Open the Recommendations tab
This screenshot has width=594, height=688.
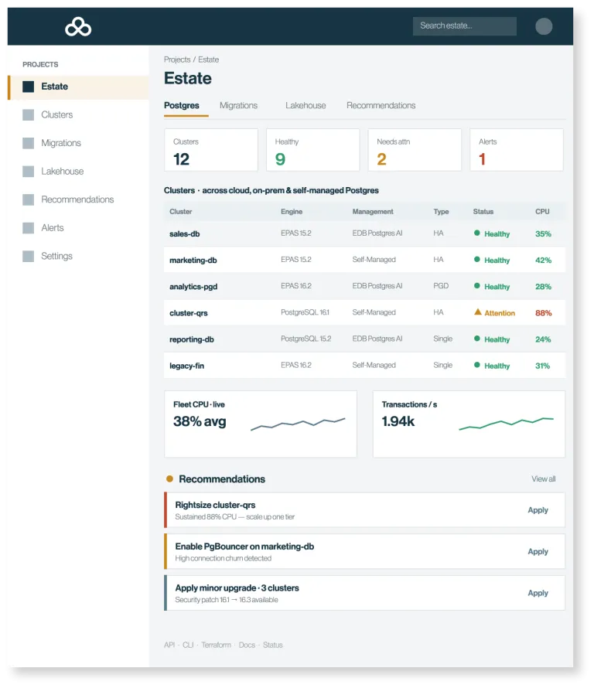pos(381,105)
